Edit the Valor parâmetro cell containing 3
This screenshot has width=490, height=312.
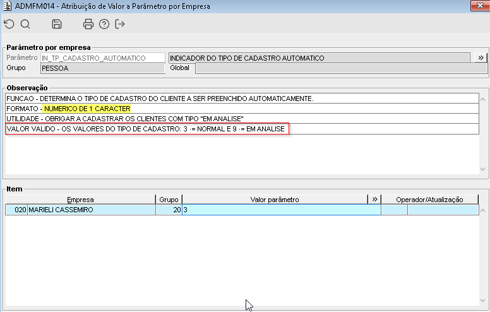(x=281, y=210)
